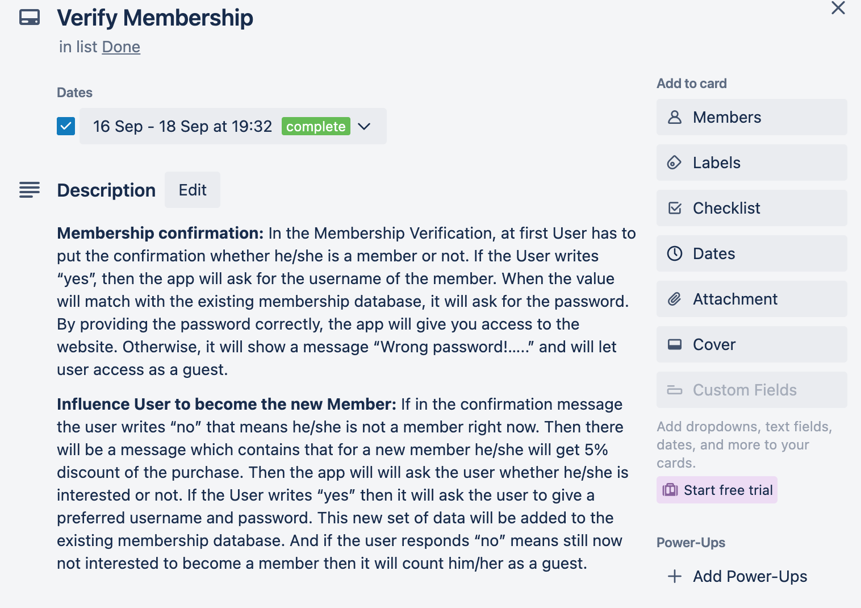This screenshot has height=608, width=861.
Task: Open the Done list link
Action: click(x=121, y=47)
